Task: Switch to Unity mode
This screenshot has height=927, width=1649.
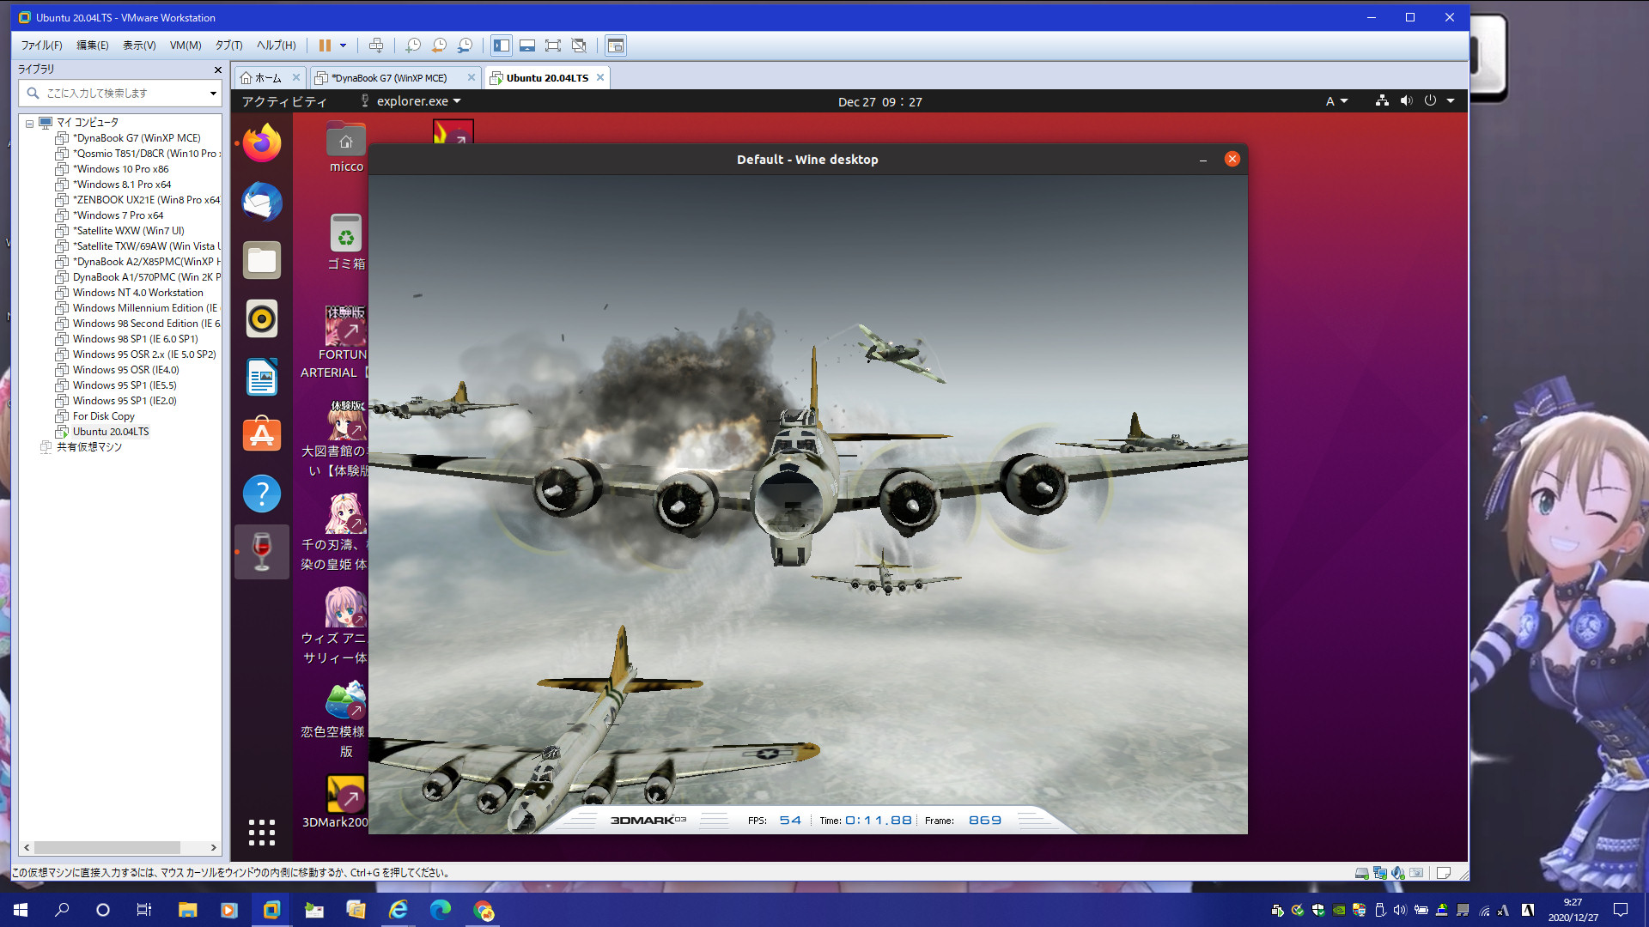Action: (579, 45)
